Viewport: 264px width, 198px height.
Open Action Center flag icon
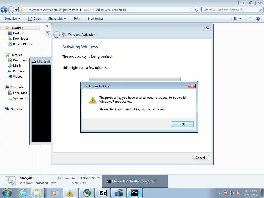225,193
